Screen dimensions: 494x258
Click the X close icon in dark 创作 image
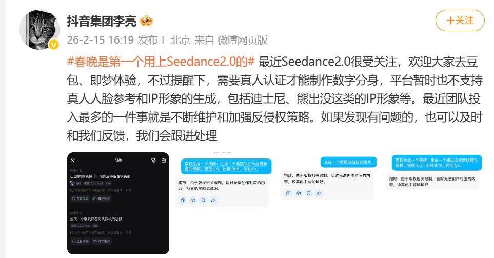tap(73, 161)
